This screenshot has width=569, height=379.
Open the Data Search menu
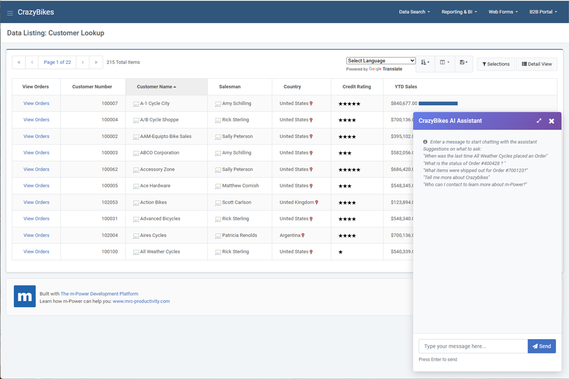coord(414,11)
